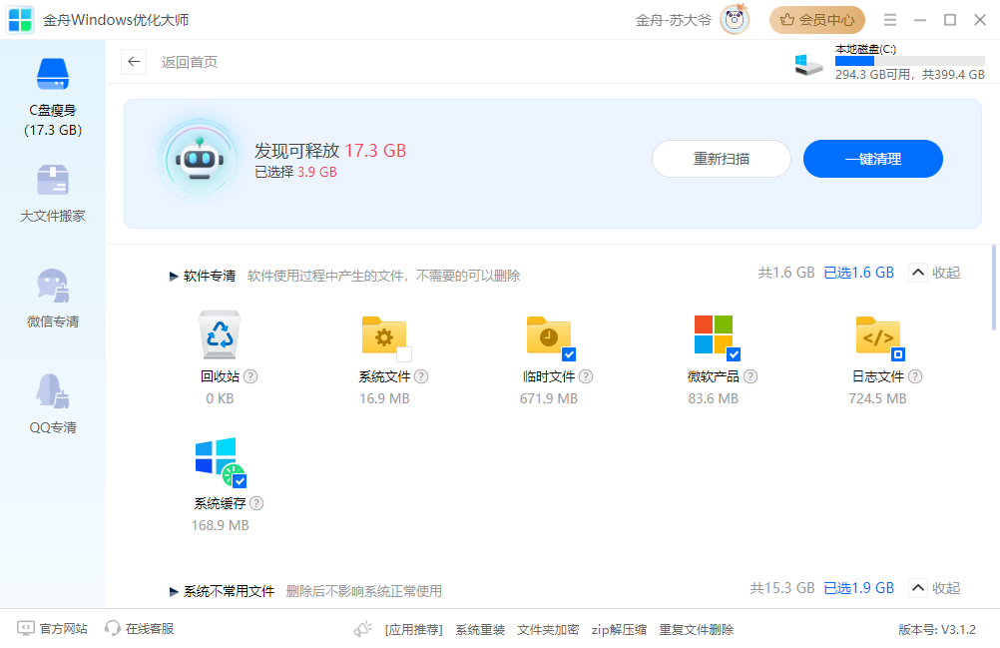Open the 大文件搬家 sidebar tool
The height and width of the screenshot is (648, 1000).
[53, 194]
